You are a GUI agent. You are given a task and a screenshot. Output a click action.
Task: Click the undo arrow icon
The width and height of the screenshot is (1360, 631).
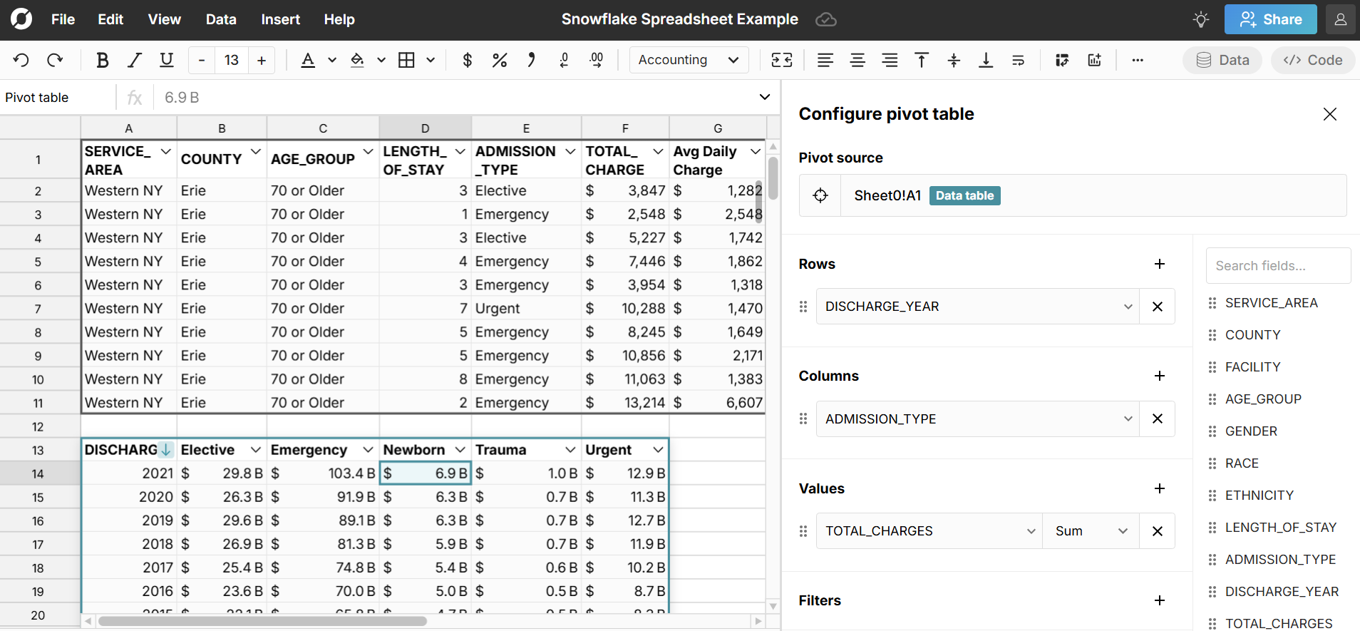[21, 61]
